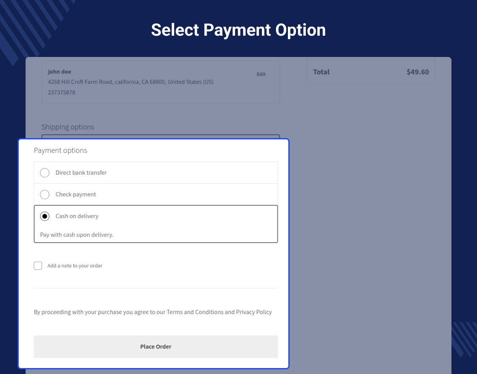Click the "john doe" name in address card
Viewport: 477px width, 374px height.
tap(59, 72)
